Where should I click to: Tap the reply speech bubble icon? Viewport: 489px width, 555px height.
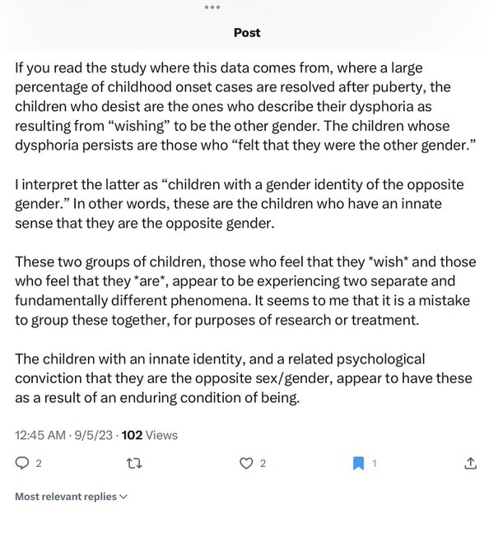coord(22,463)
